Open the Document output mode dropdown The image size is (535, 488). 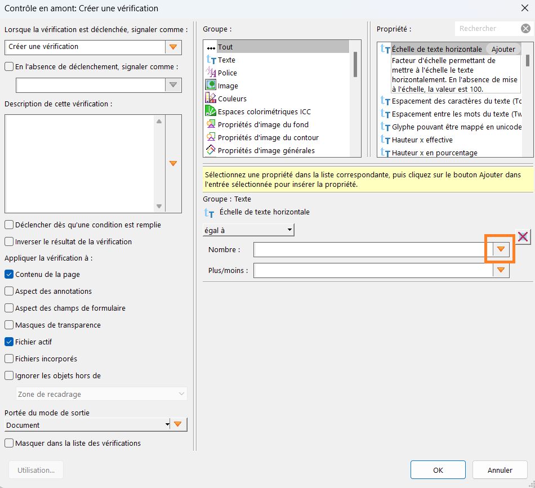pos(88,425)
